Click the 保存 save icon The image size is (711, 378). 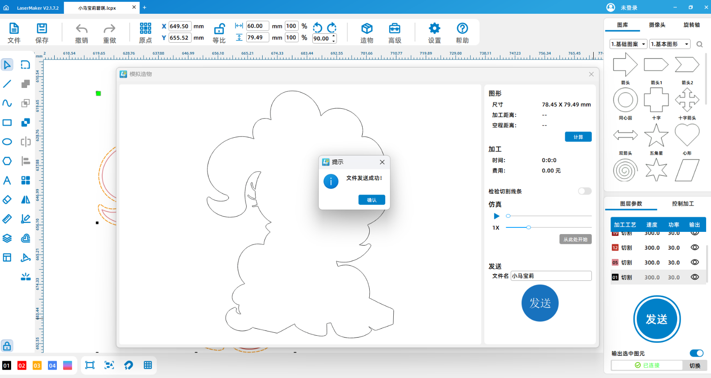click(42, 29)
